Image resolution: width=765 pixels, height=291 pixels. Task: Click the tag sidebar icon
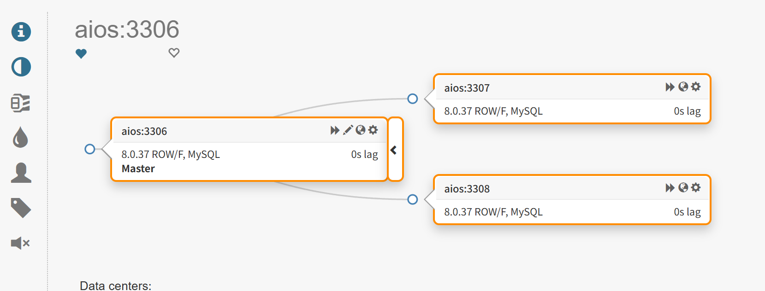coord(21,208)
